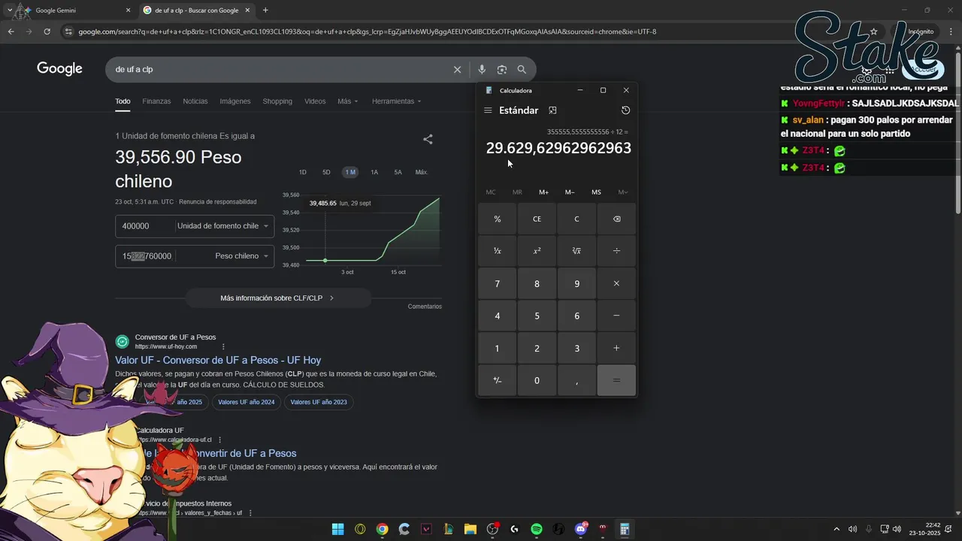Start voice search with microphone icon
This screenshot has width=962, height=541.
[482, 69]
